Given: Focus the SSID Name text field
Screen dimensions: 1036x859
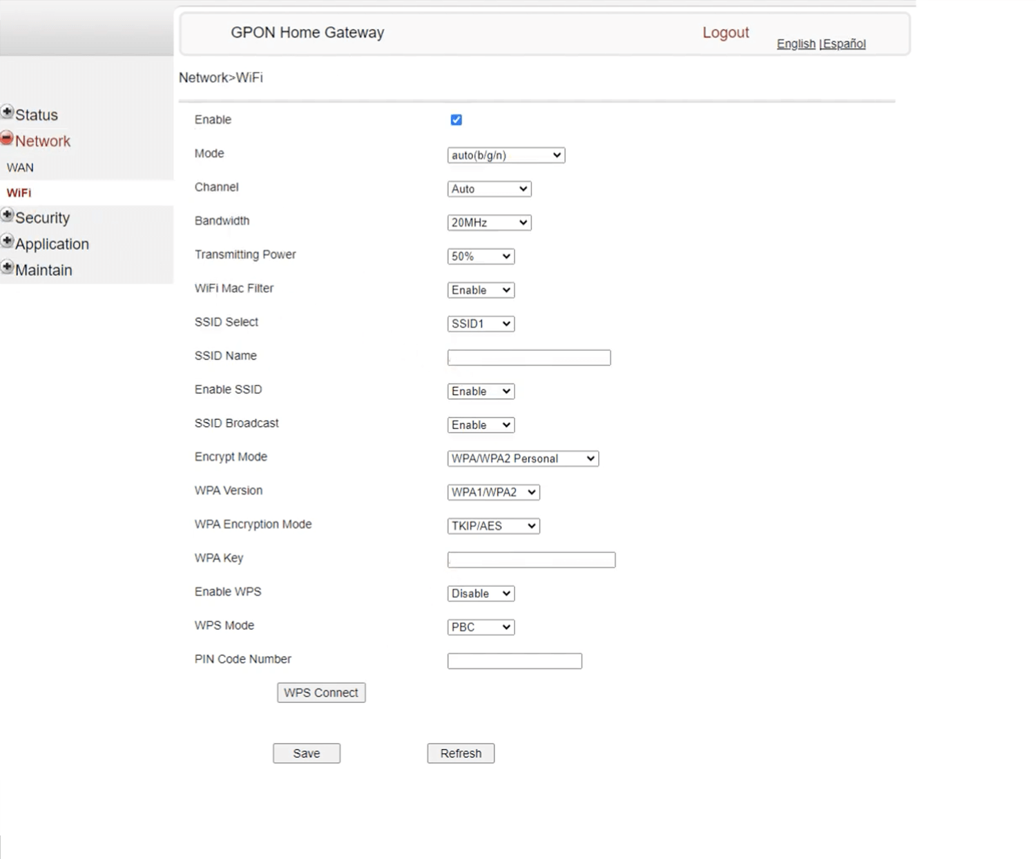Looking at the screenshot, I should point(528,358).
